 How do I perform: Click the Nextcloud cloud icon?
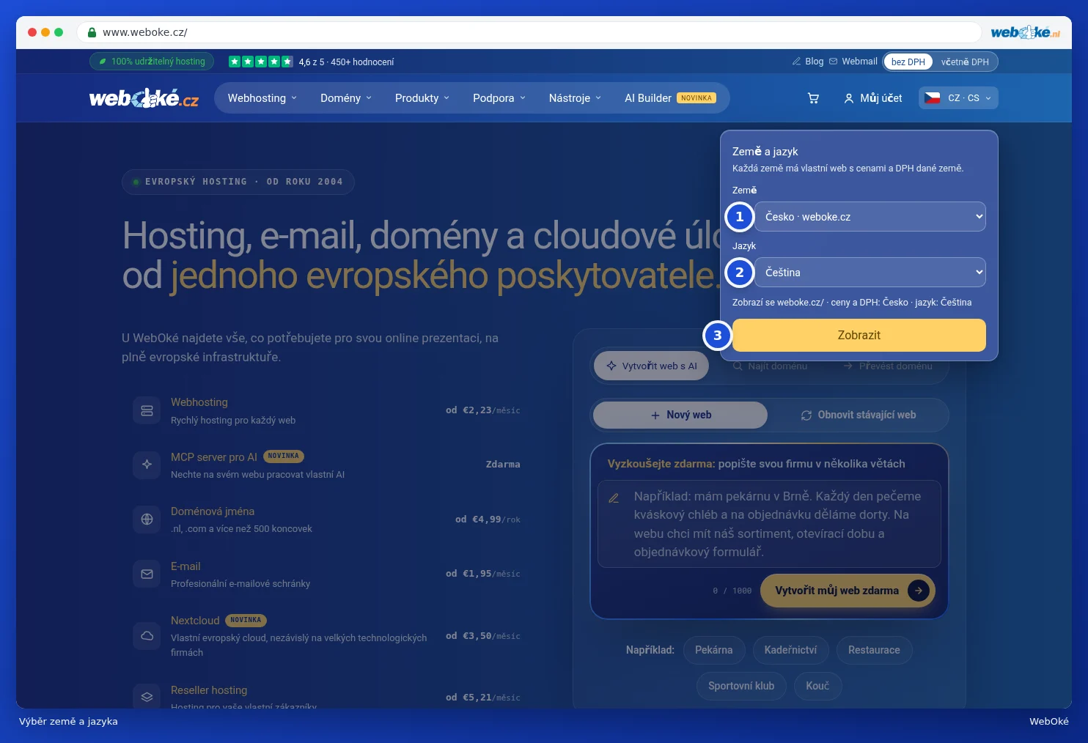tap(147, 636)
